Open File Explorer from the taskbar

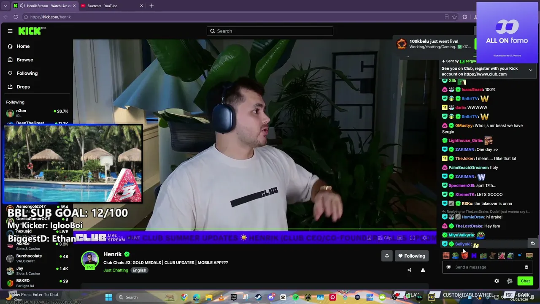(209, 297)
